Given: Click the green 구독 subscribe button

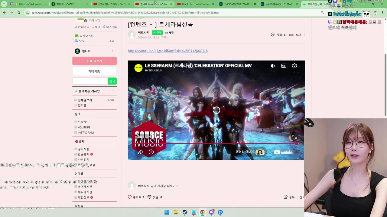Looking at the screenshot, I should tap(157, 33).
